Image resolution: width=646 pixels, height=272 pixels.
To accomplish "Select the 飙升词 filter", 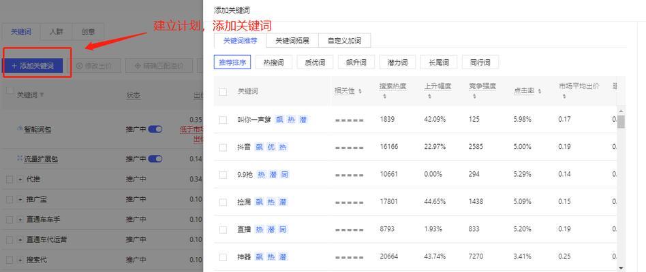I will tap(356, 63).
